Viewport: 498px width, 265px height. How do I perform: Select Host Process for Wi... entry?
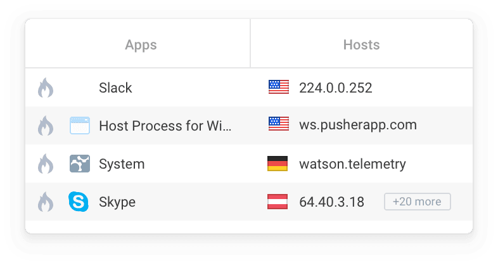(165, 126)
